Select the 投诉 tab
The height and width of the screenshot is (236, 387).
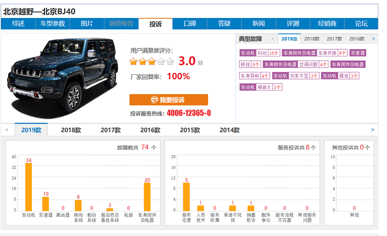point(155,24)
